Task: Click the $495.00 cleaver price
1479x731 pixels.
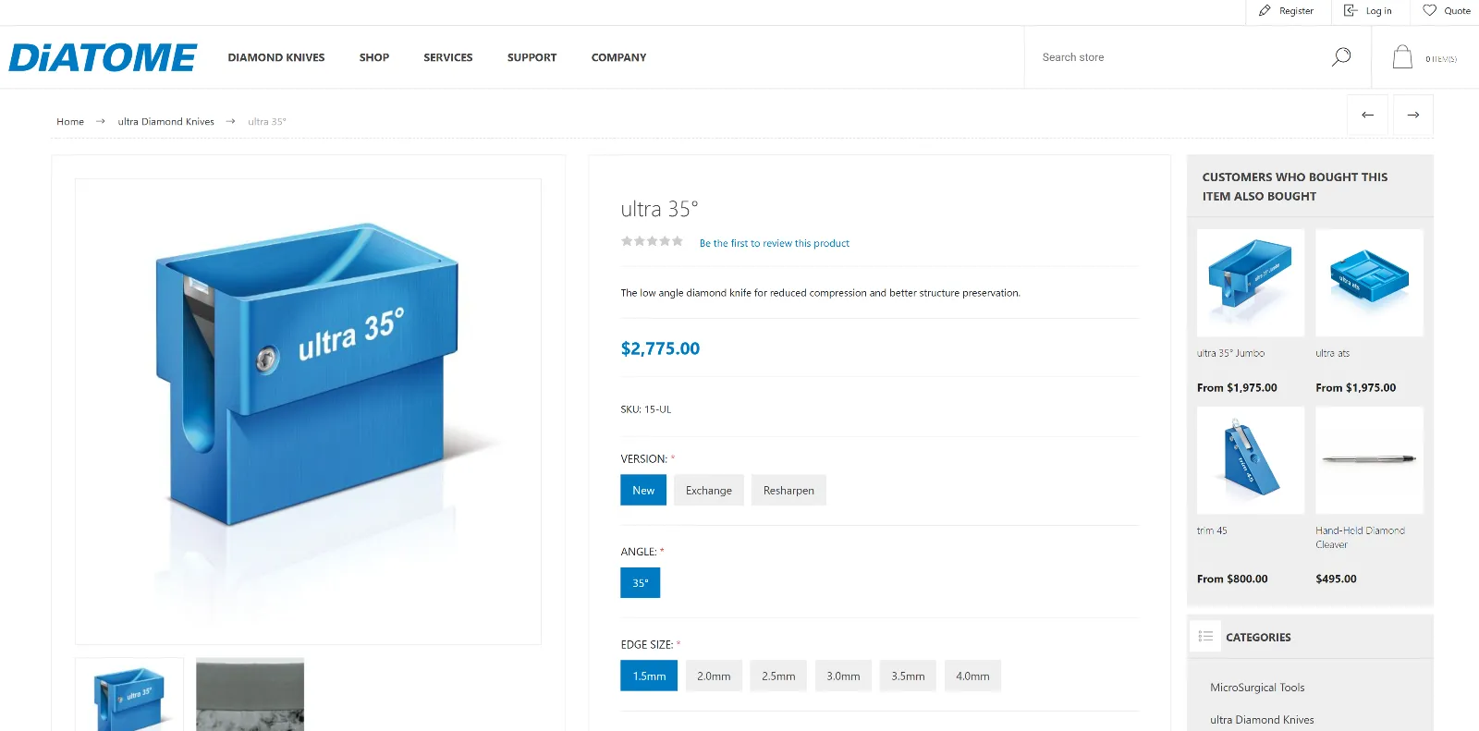Action: tap(1336, 579)
